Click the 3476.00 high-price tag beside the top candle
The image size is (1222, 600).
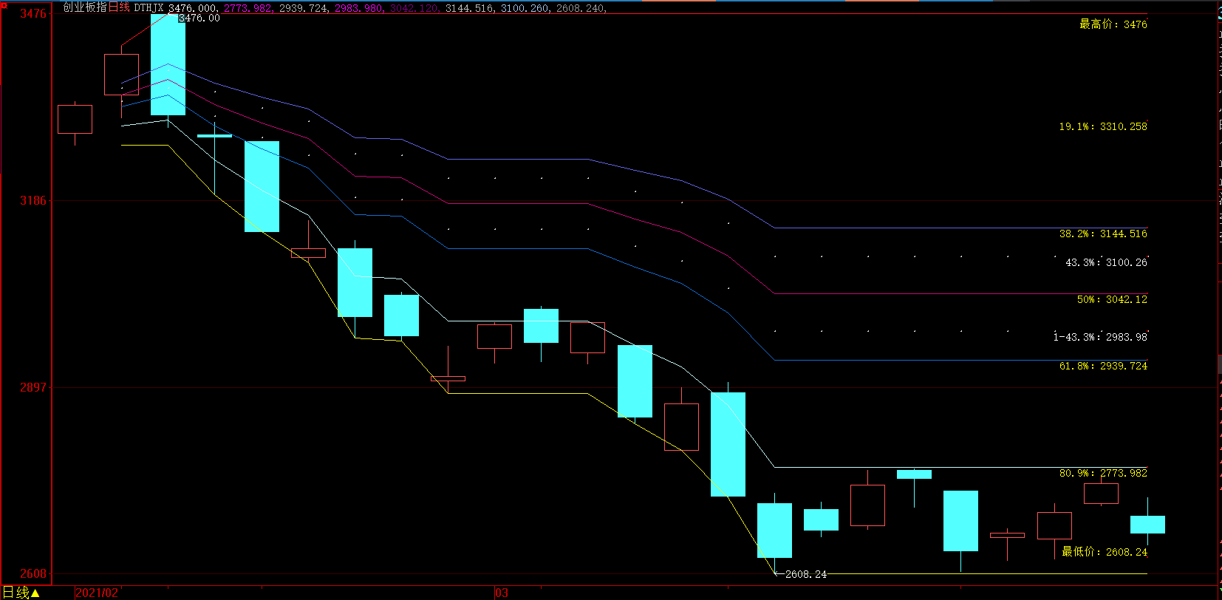[199, 18]
